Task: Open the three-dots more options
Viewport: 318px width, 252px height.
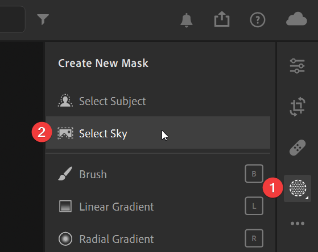Action: click(x=298, y=224)
